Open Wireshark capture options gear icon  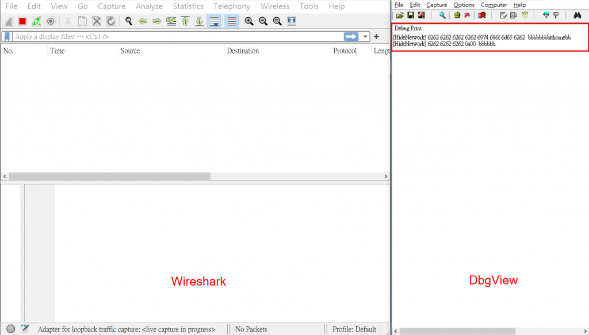[51, 21]
